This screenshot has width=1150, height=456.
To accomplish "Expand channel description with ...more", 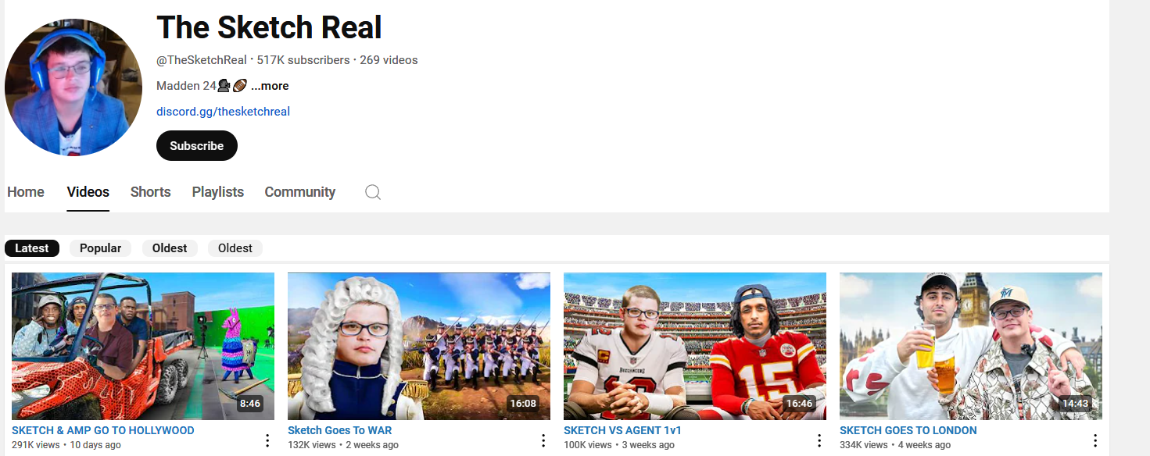I will [x=270, y=86].
